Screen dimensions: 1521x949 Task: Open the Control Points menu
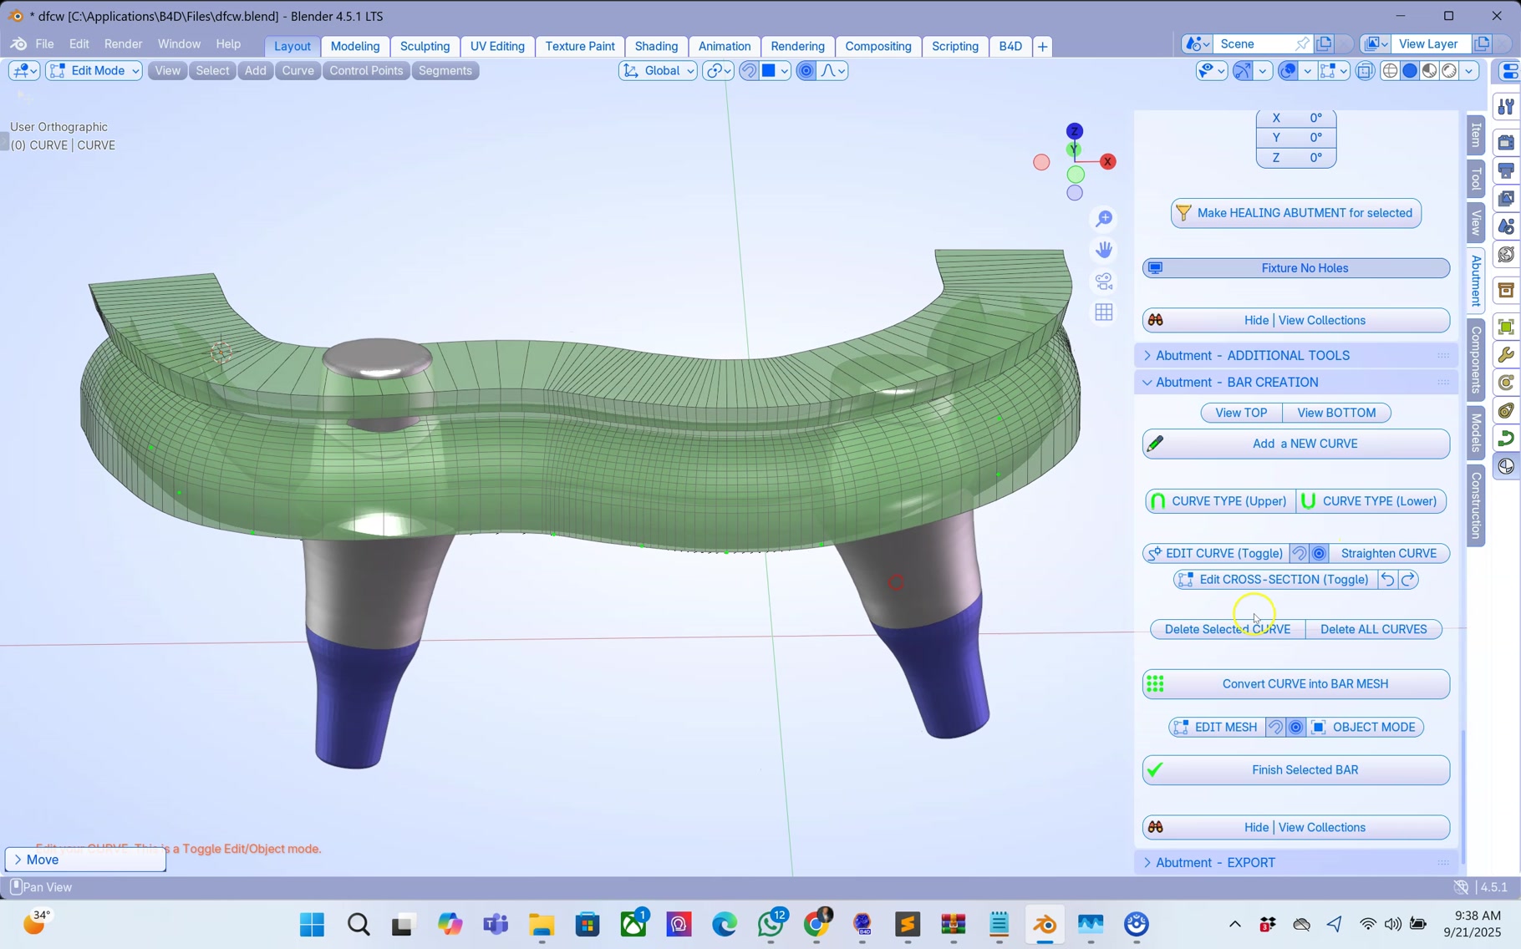366,71
